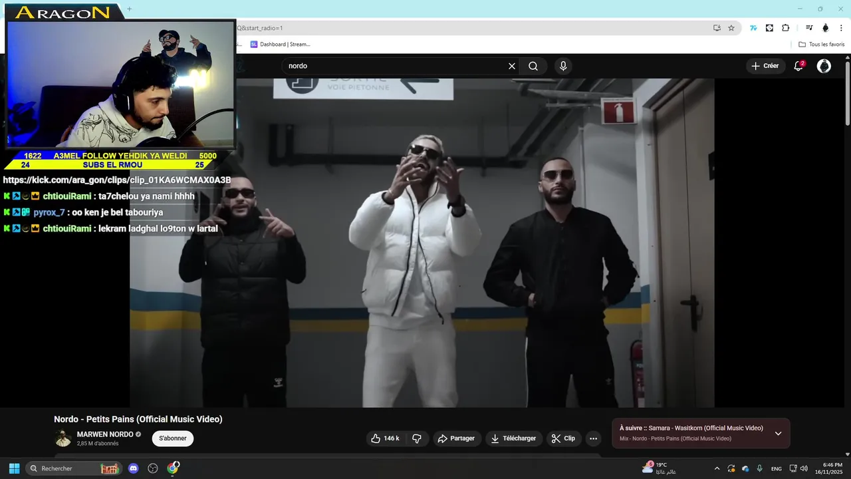Click the taskbar Rechercher search box
The image size is (851, 479).
pyautogui.click(x=74, y=468)
